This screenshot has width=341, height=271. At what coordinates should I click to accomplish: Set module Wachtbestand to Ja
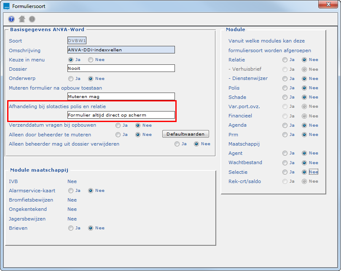(x=285, y=163)
